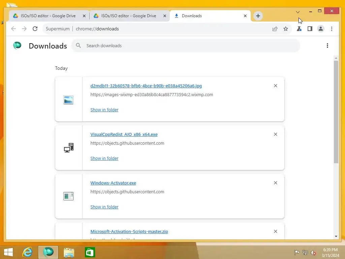Expand the tab search chevron

pyautogui.click(x=298, y=12)
